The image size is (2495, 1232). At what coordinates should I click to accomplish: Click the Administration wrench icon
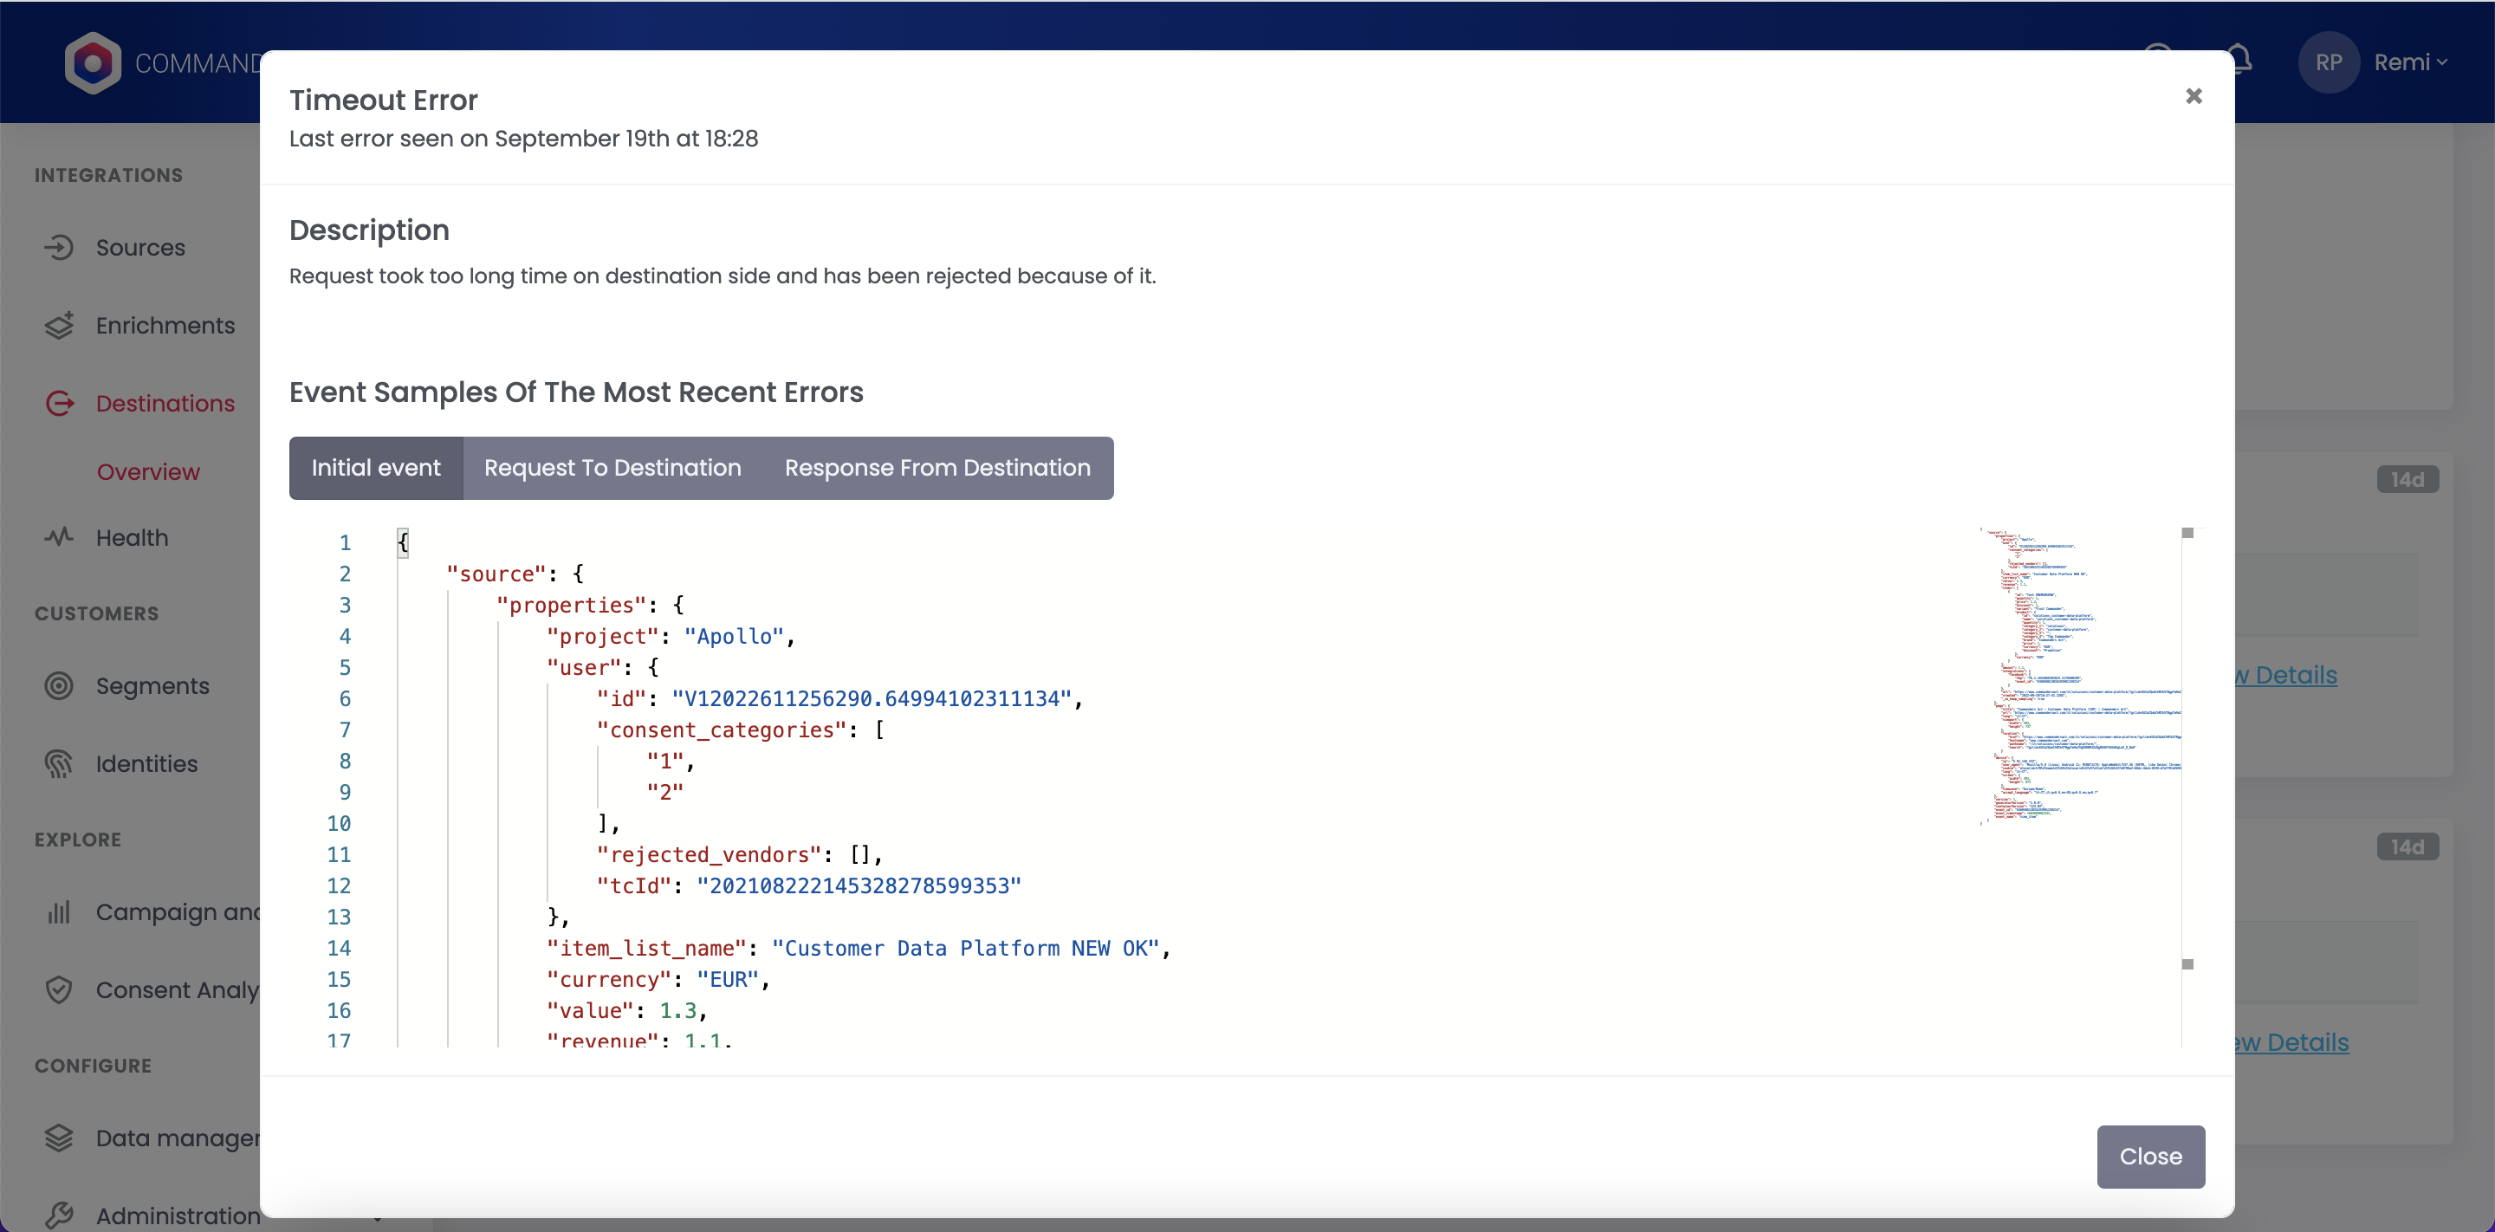59,1215
